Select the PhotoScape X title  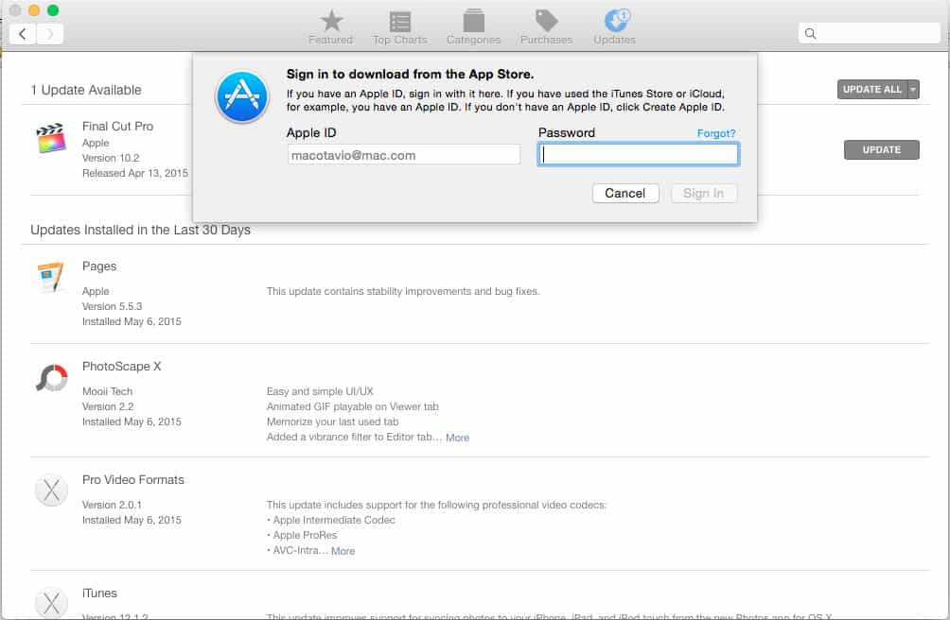122,367
